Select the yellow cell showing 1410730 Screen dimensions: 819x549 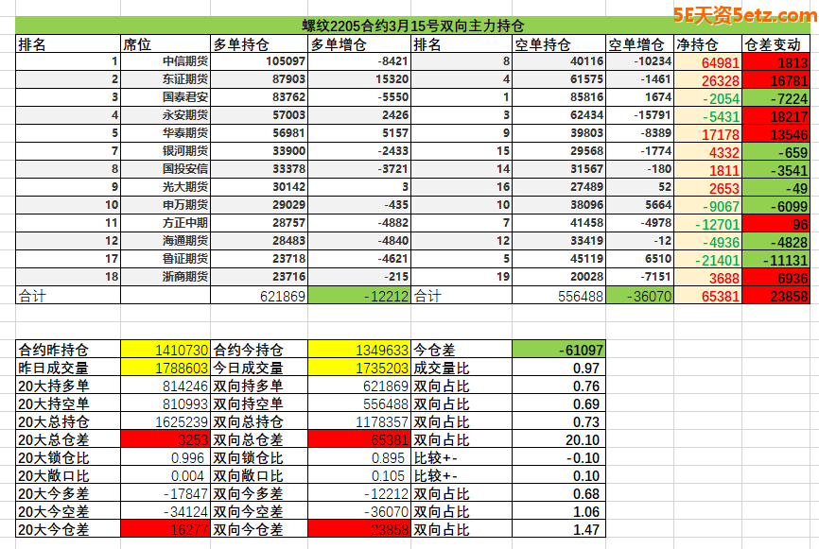tap(165, 350)
